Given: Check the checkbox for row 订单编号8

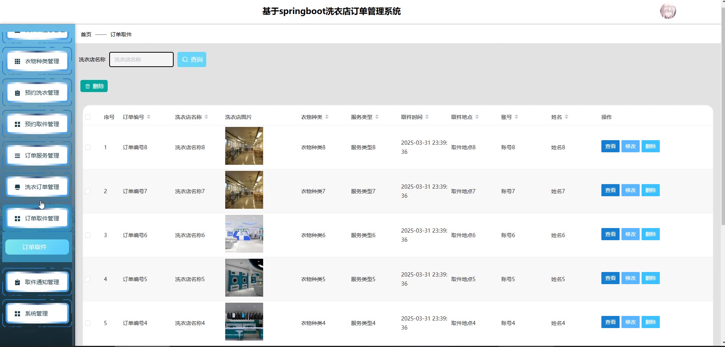Looking at the screenshot, I should (88, 147).
